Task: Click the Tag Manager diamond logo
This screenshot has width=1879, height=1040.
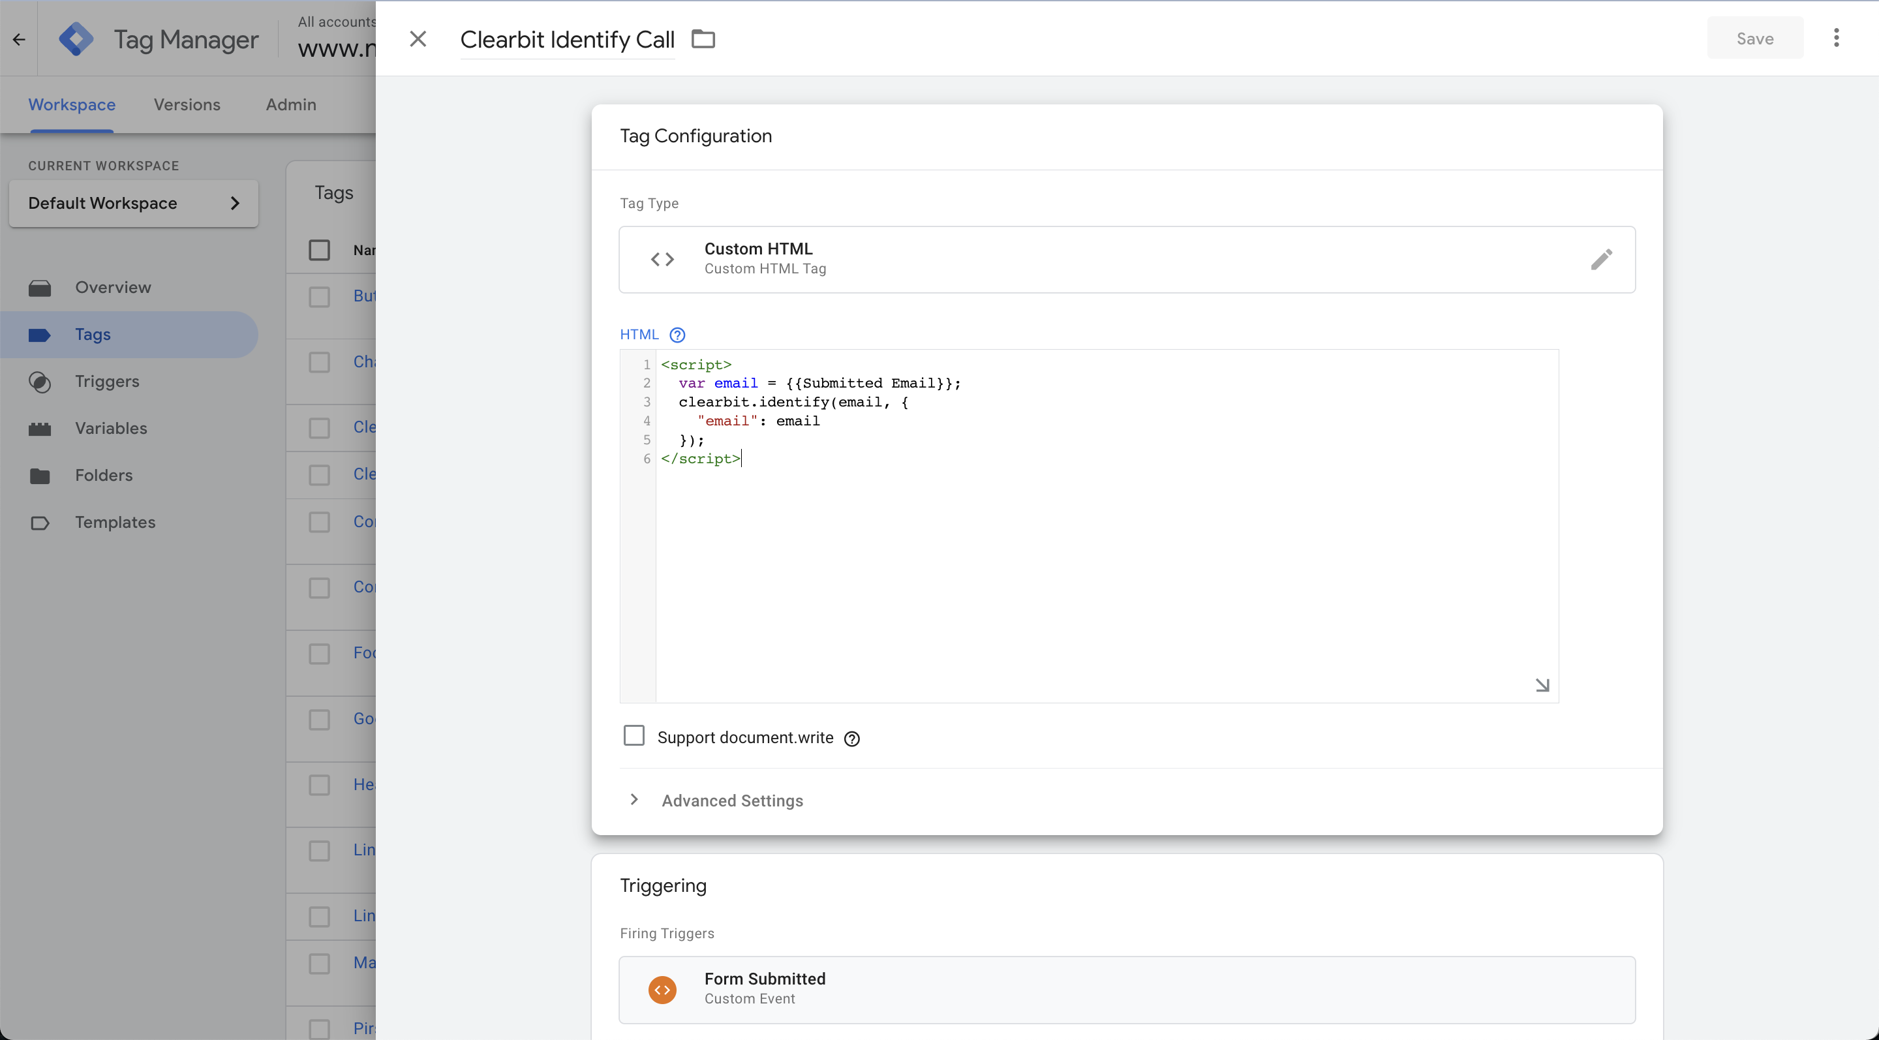Action: [76, 38]
